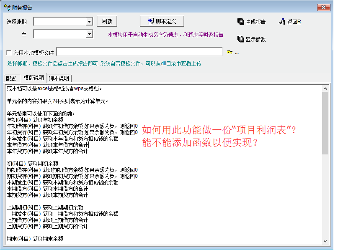Click the vertical scrollbar thumb
343x250 pixels.
coord(325,123)
